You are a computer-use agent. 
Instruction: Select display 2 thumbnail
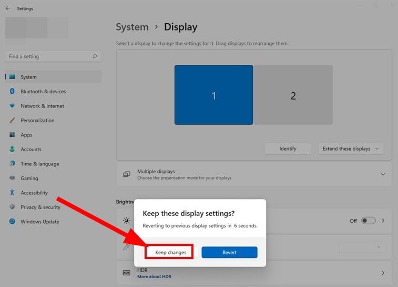pos(293,95)
